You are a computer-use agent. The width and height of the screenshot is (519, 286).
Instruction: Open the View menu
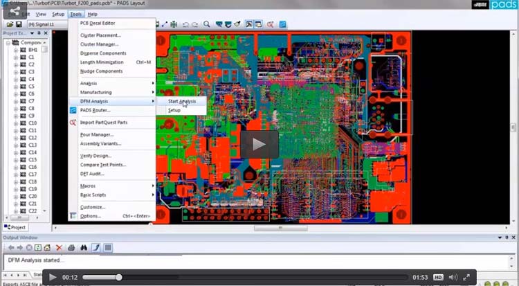[41, 15]
